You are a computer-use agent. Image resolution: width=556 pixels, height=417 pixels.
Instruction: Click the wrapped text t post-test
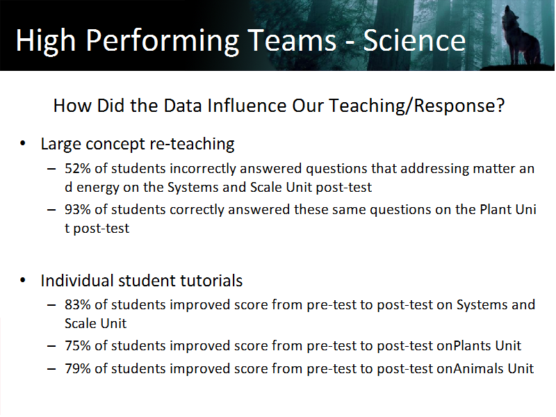pyautogui.click(x=97, y=229)
